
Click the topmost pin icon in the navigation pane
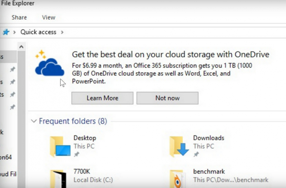pos(12,69)
